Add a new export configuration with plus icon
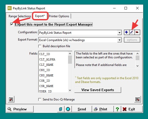This screenshot has width=148, height=119. pyautogui.click(x=126, y=32)
